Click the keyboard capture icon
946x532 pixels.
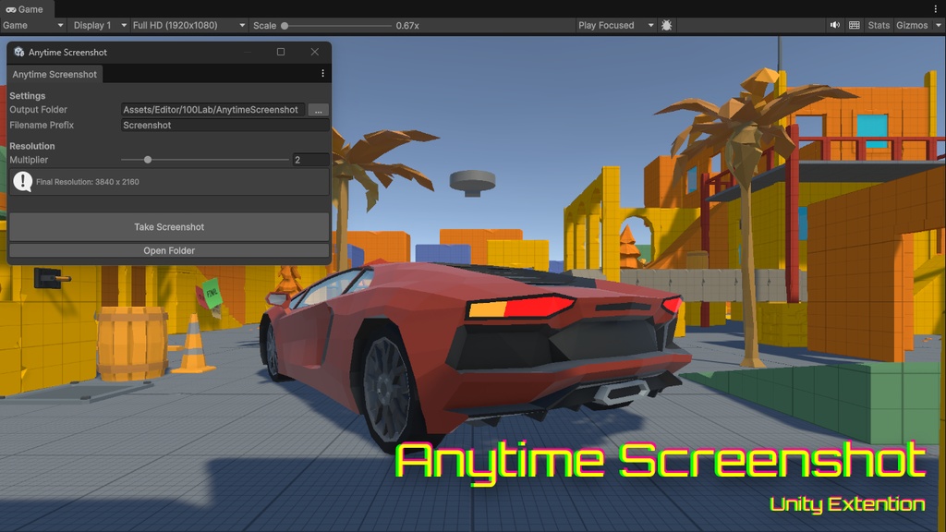click(854, 25)
